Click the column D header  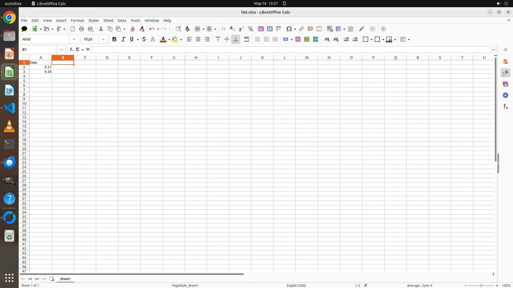point(107,58)
